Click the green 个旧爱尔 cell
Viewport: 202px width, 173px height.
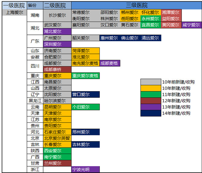85,107
